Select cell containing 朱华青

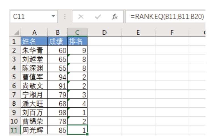coord(34,51)
